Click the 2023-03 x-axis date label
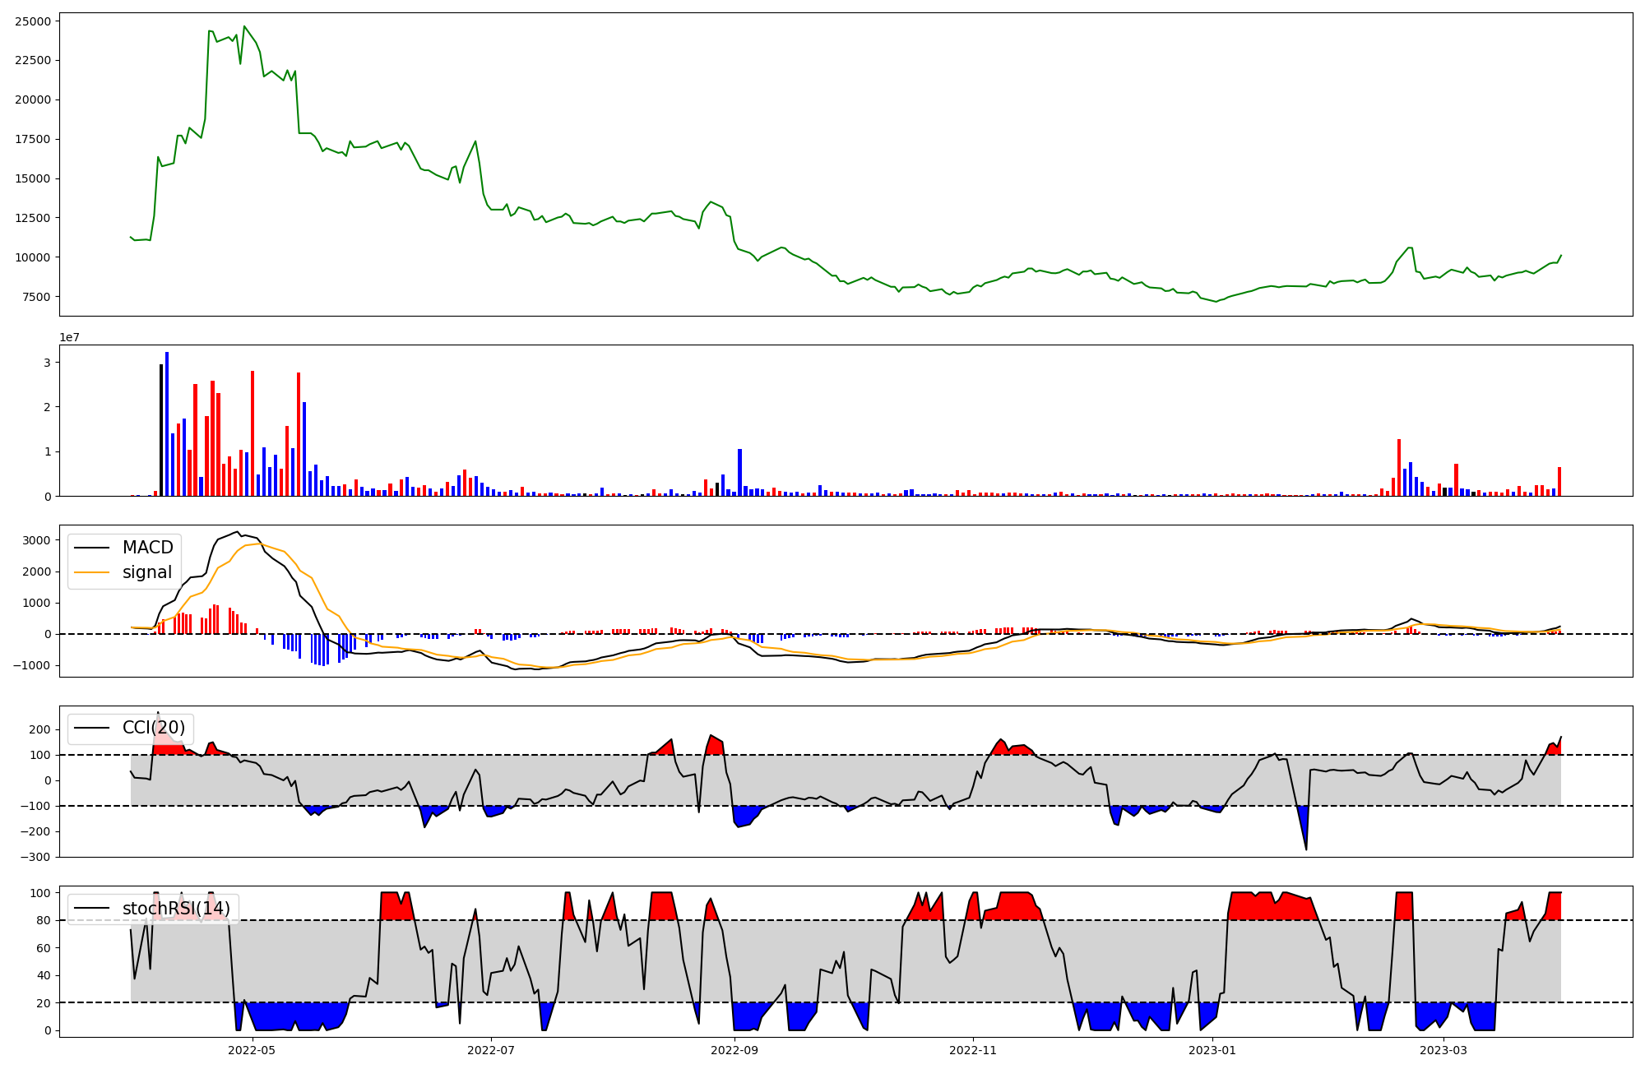Viewport: 1645px width, 1069px height. click(1443, 1050)
